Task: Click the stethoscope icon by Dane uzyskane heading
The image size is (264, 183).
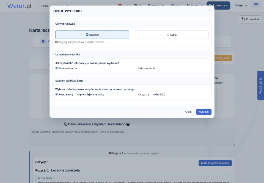Action: coord(66,124)
